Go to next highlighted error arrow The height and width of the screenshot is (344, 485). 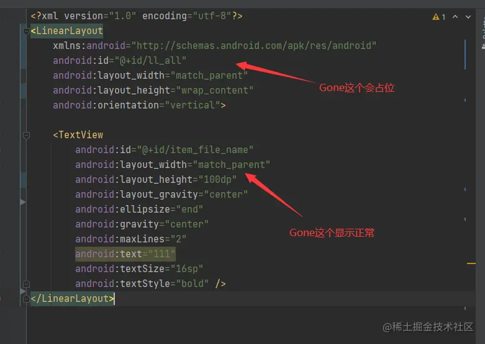coord(468,17)
